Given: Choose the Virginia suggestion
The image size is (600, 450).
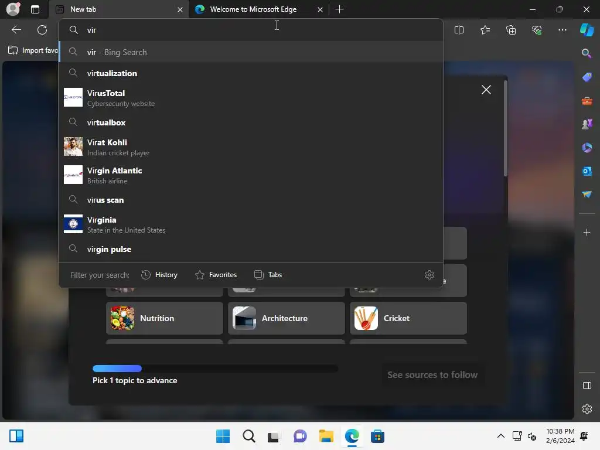Looking at the screenshot, I should pos(251,224).
